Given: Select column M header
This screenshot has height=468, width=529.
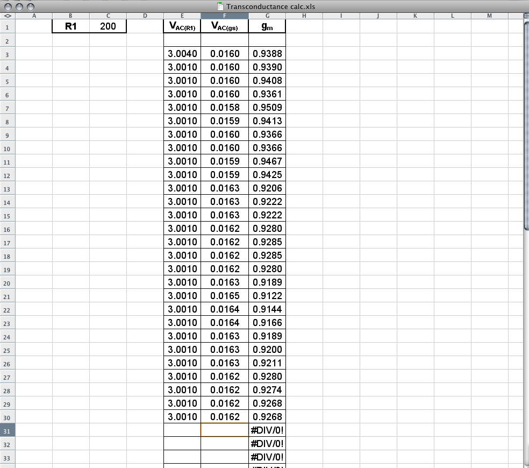Looking at the screenshot, I should coord(490,16).
